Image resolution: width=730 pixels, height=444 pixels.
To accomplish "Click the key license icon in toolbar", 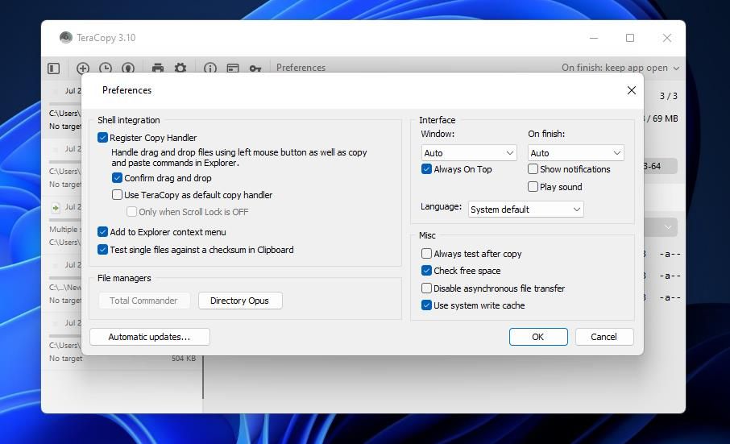I will (x=255, y=68).
